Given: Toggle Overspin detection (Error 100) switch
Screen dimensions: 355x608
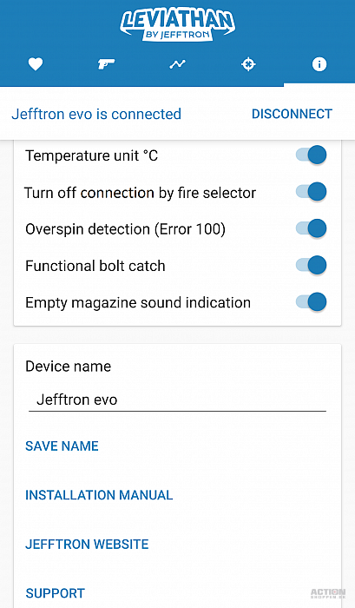Looking at the screenshot, I should pyautogui.click(x=312, y=228).
